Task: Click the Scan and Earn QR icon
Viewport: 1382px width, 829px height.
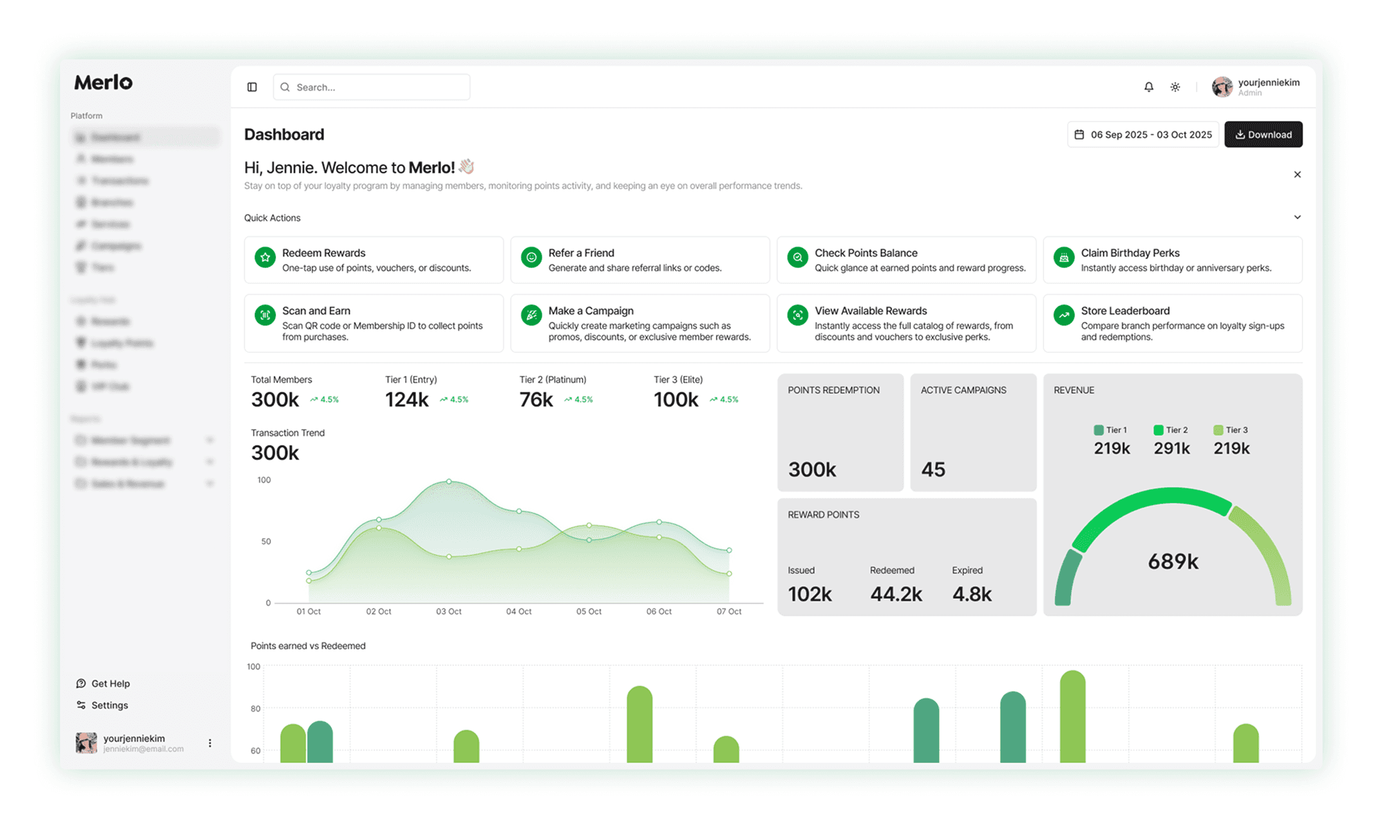Action: (265, 315)
